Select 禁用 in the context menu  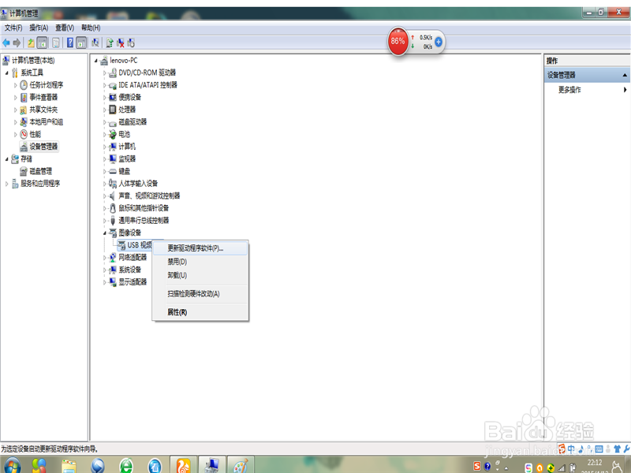click(177, 262)
